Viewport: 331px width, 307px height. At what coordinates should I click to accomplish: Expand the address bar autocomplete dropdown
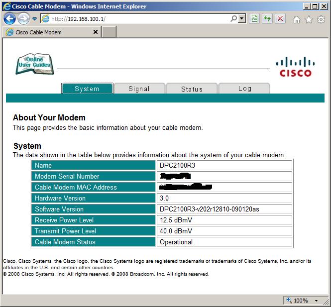tap(242, 19)
